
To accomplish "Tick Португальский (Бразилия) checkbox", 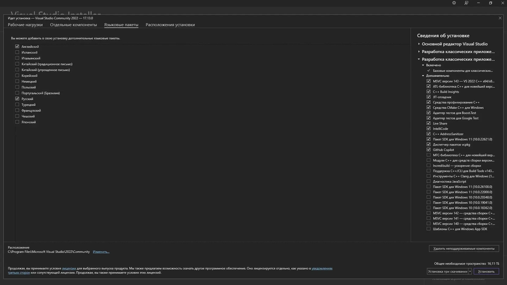I will tap(17, 93).
